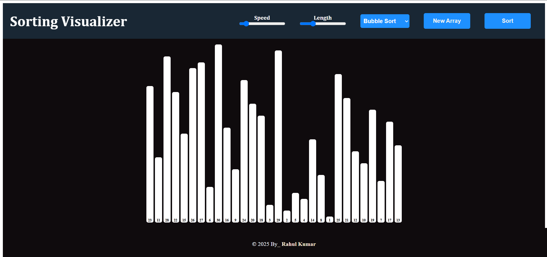Click the bar labeled 14
Image resolution: width=547 pixels, height=257 pixels.
pos(312,181)
